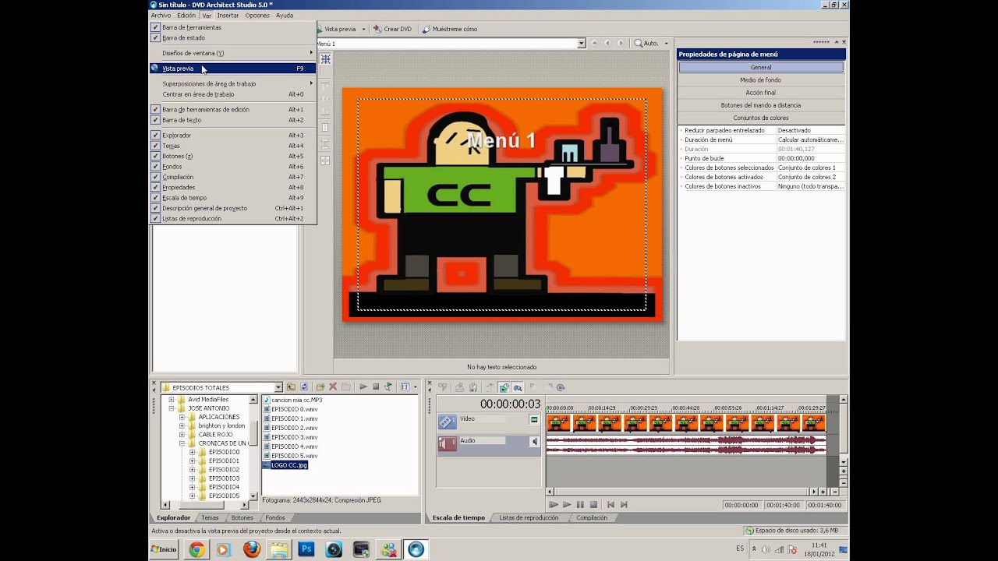Expand the EPISODIO3 folder
Image resolution: width=998 pixels, height=561 pixels.
point(193,478)
